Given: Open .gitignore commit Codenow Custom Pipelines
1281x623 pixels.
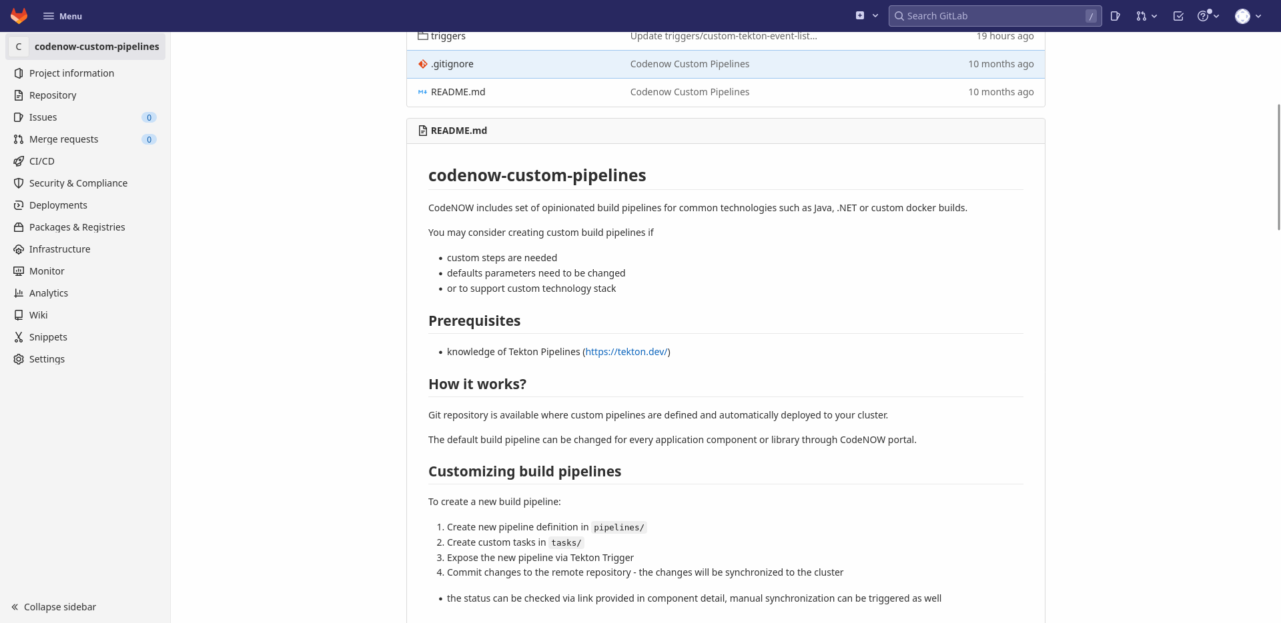Looking at the screenshot, I should coord(690,64).
